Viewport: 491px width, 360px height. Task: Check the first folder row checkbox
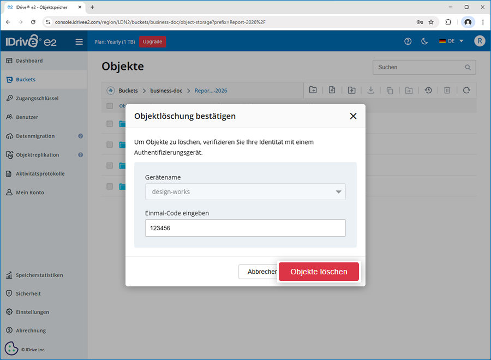point(110,124)
